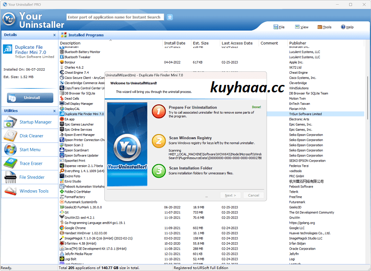Open the Disk Cleaner link

tap(32, 136)
